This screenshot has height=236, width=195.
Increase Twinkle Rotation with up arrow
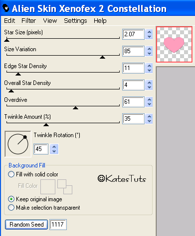click(54, 147)
